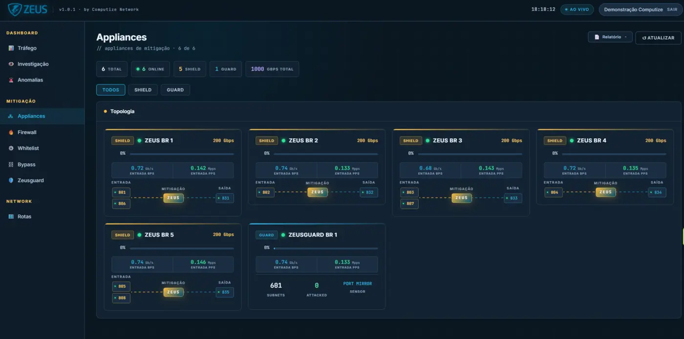Viewport: 684px width, 339px height.
Task: Click input port 808 in ZEUS BR 5
Action: [x=121, y=298]
